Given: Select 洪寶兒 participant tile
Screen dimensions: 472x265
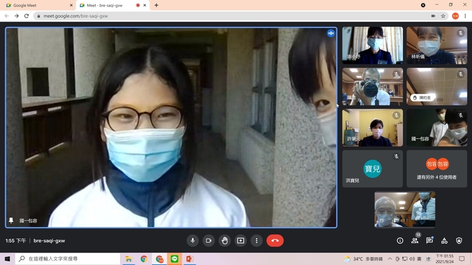Looking at the screenshot, I should point(372,169).
